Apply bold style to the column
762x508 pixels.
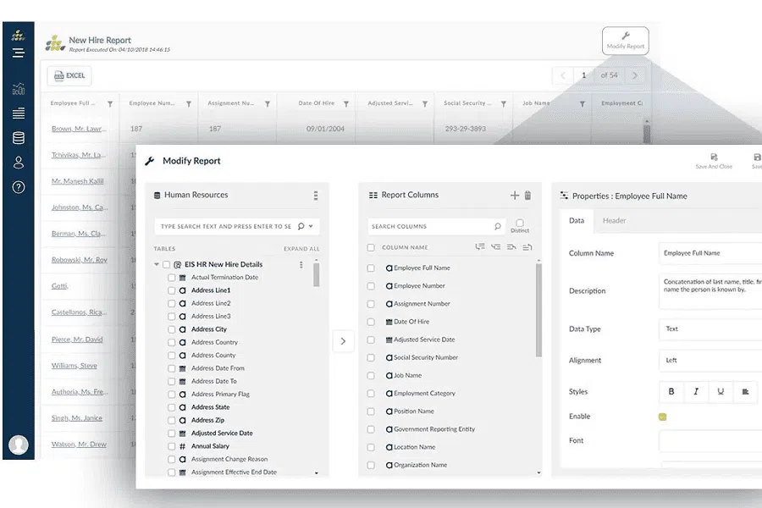pyautogui.click(x=671, y=392)
